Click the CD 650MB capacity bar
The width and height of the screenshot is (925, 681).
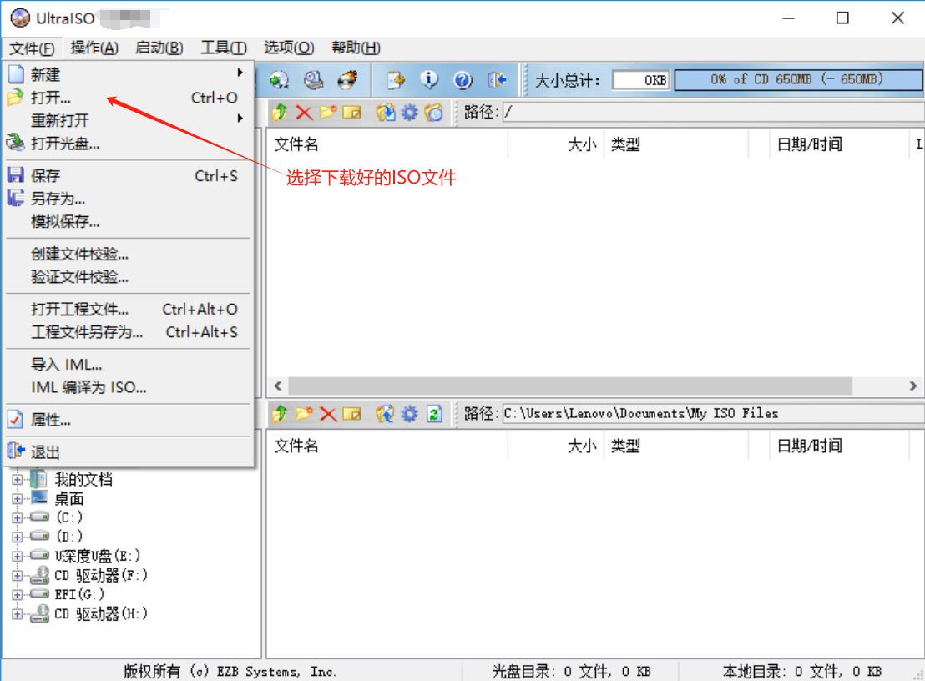[796, 80]
